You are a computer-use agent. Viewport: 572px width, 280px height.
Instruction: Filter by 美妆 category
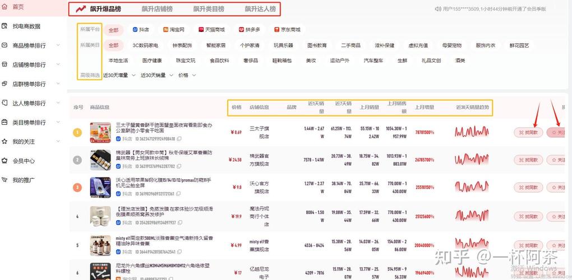tap(311, 60)
